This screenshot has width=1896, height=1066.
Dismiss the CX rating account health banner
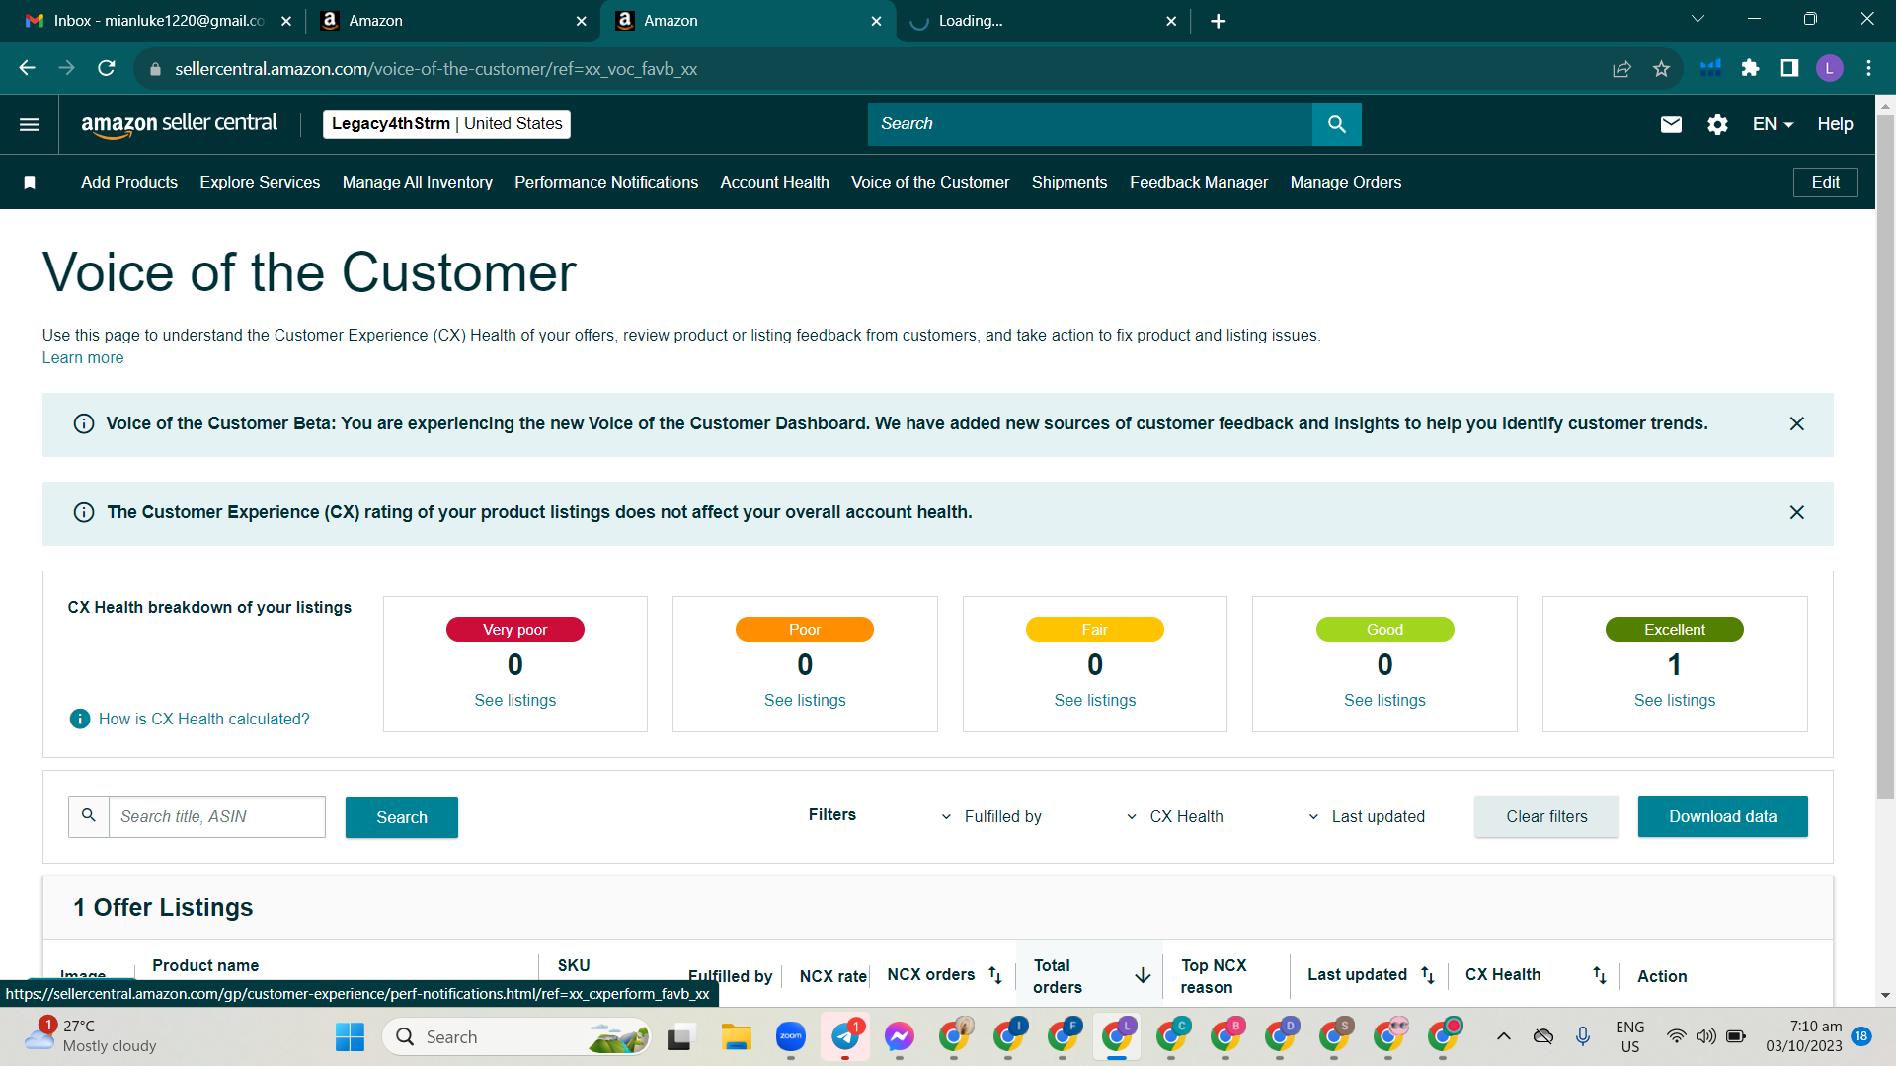tap(1797, 512)
